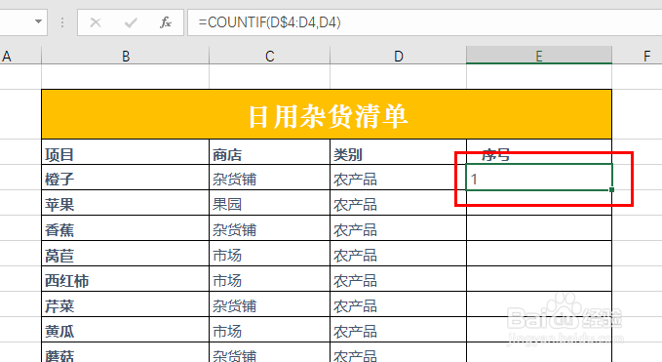Select 农产品 in the 苹果 row
Viewport: 662px width, 362px height.
click(x=398, y=203)
